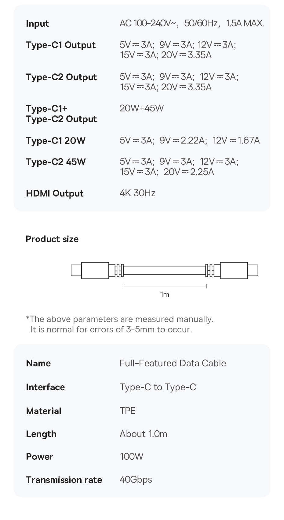Viewport: 284px width, 520px height.
Task: Select the Type-C2 45W label
Action: (x=56, y=162)
